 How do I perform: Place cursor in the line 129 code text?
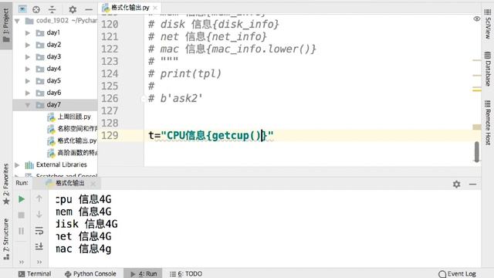211,136
